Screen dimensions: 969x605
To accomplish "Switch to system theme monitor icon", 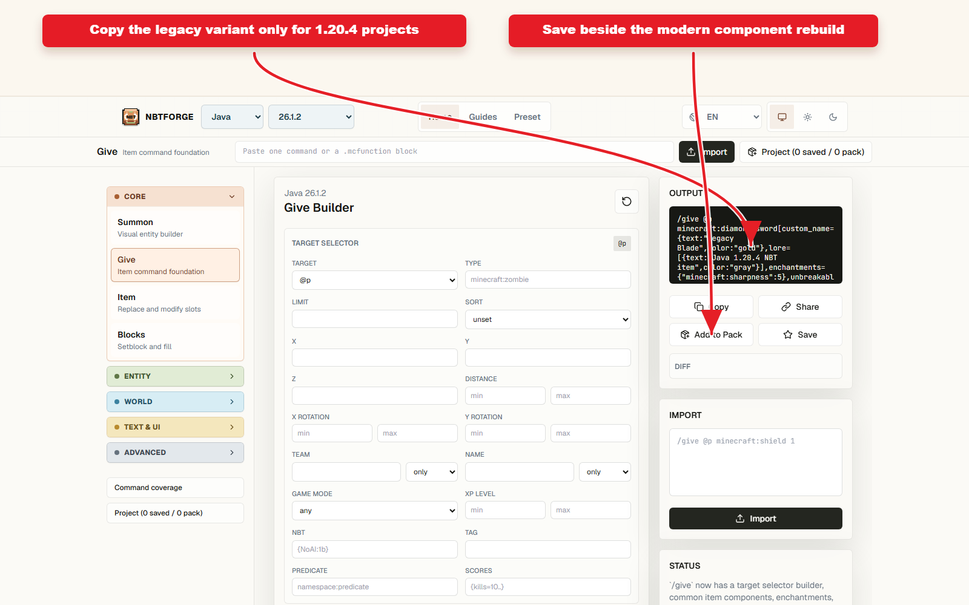I will click(x=782, y=117).
